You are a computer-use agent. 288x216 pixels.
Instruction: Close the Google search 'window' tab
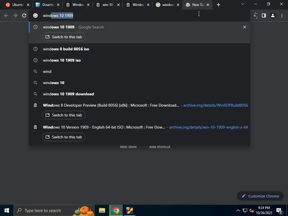[178, 5]
